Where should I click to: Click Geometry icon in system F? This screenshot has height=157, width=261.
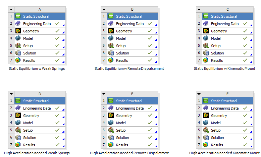pyautogui.click(x=206, y=115)
